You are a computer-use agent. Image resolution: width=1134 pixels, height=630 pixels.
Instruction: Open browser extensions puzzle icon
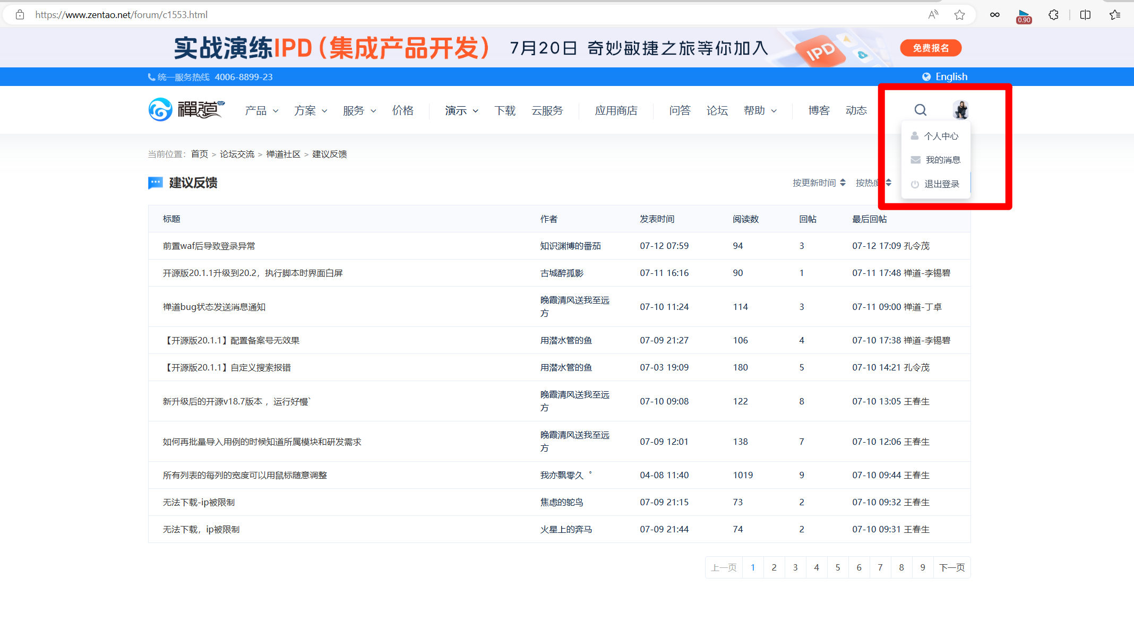[1053, 15]
